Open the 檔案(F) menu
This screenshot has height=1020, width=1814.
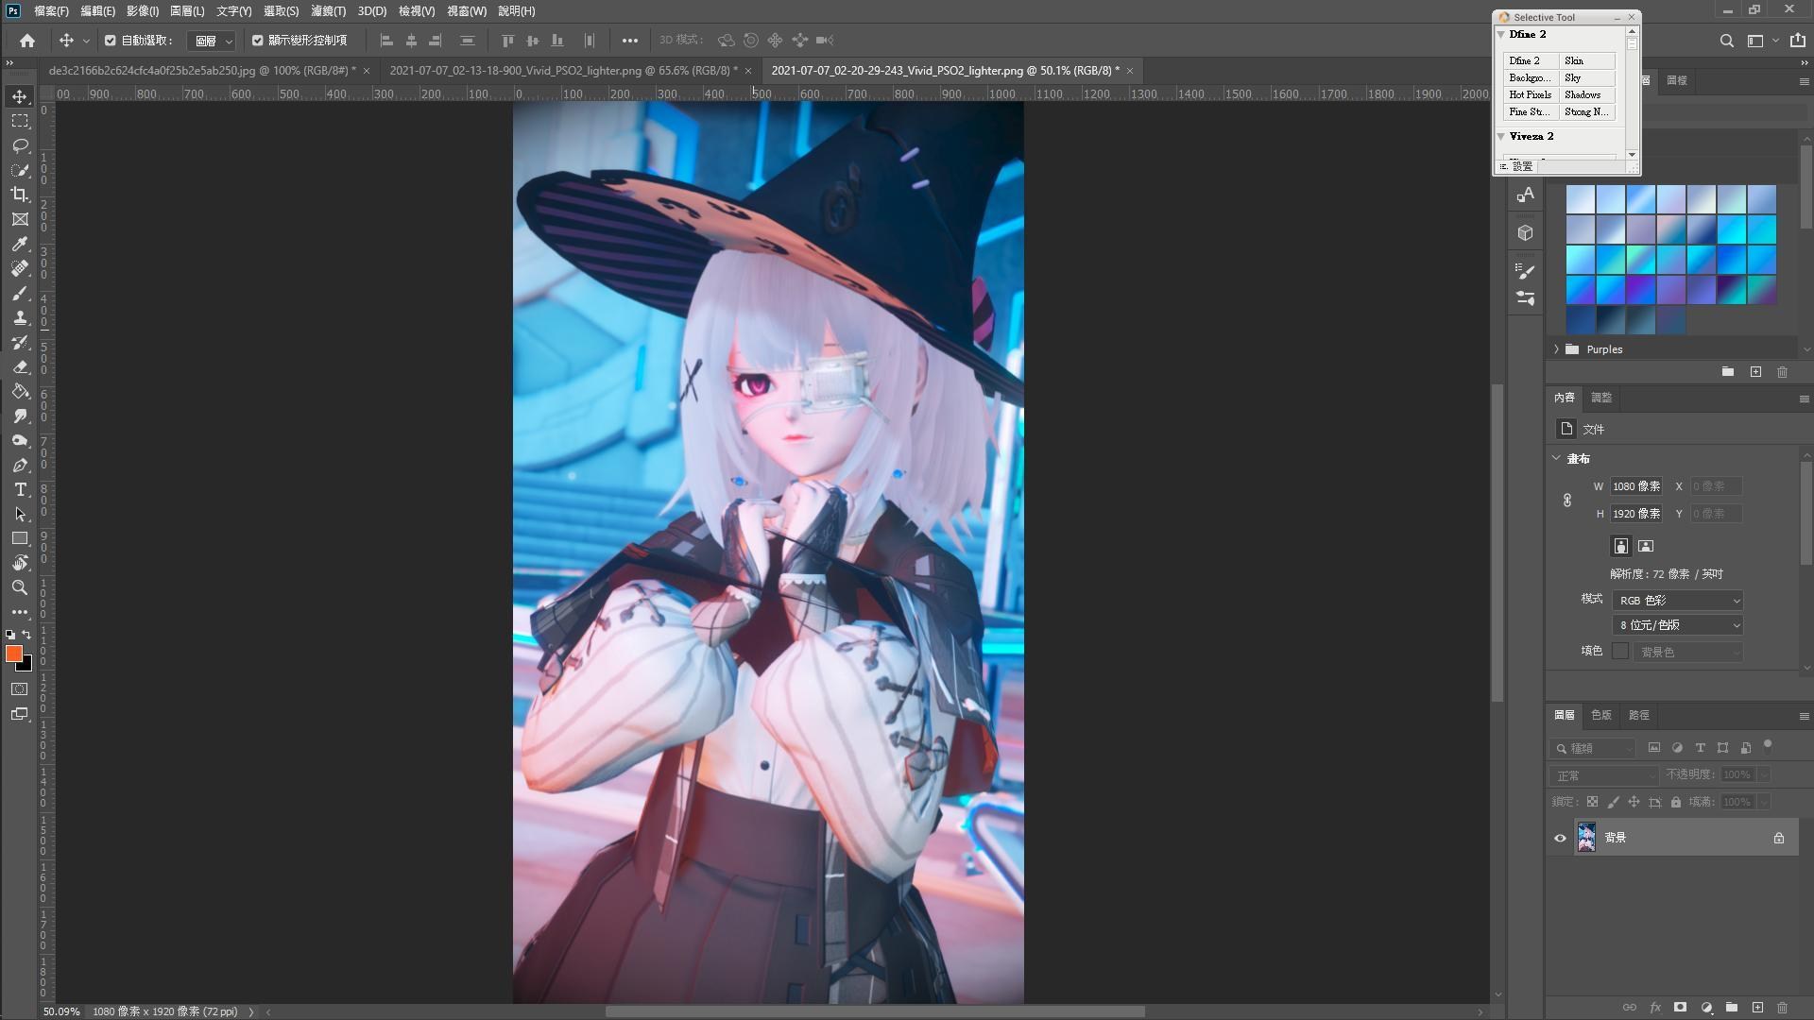tap(51, 11)
